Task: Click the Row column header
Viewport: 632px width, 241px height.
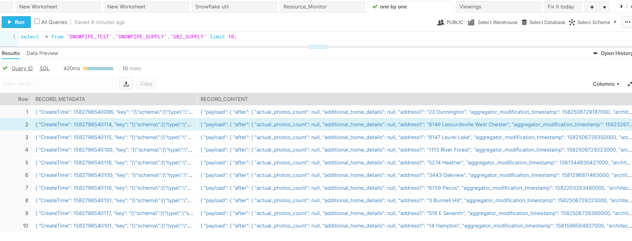Action: point(16,99)
